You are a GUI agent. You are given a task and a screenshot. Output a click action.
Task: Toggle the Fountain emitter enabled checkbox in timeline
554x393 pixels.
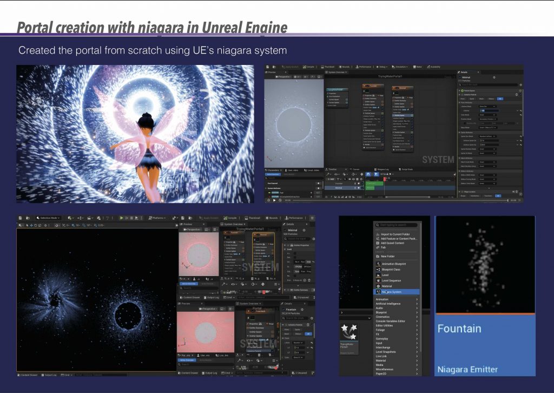[361, 183]
